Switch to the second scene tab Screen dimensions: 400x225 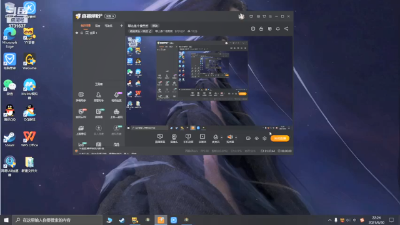(97, 26)
